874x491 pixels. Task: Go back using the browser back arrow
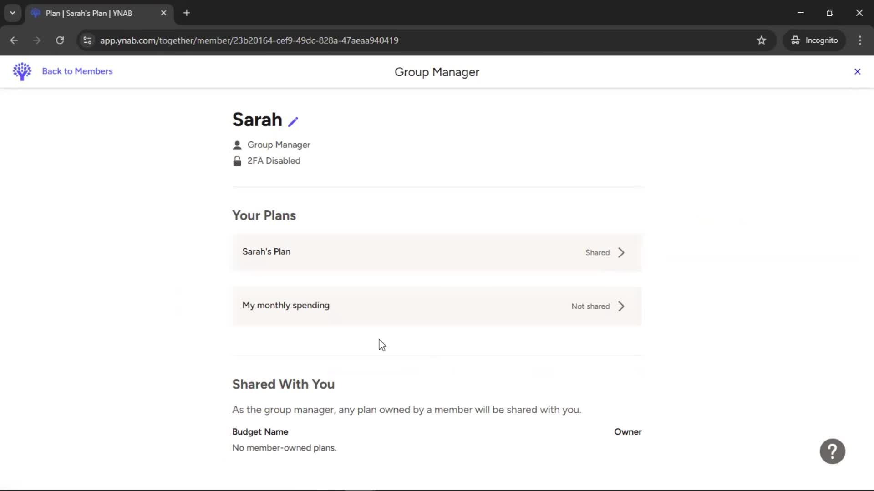[14, 40]
